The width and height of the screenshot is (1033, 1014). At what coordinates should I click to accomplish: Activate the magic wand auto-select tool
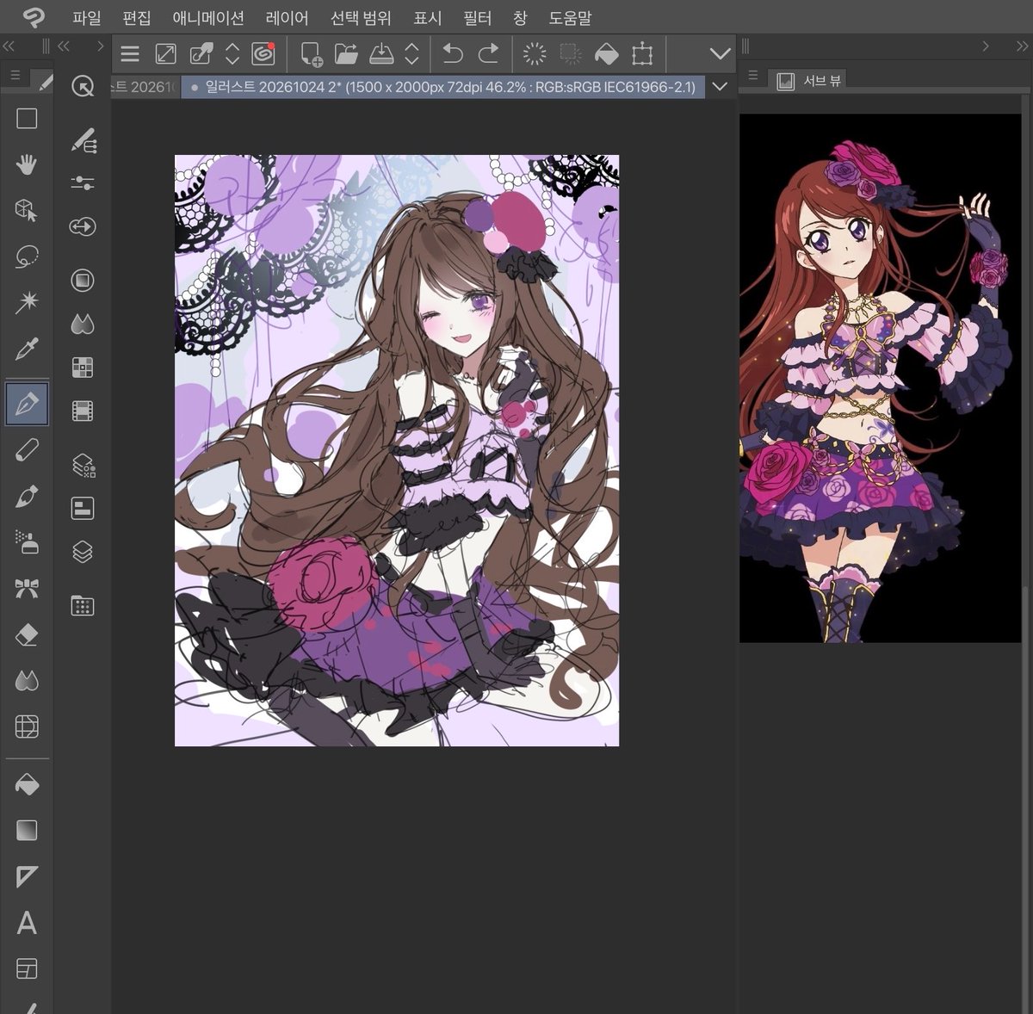point(27,302)
